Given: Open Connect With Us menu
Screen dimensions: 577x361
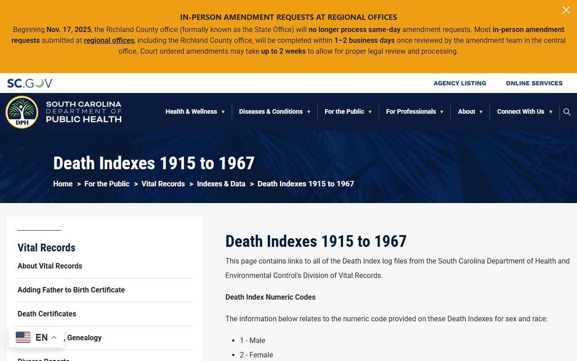Looking at the screenshot, I should coord(521,111).
